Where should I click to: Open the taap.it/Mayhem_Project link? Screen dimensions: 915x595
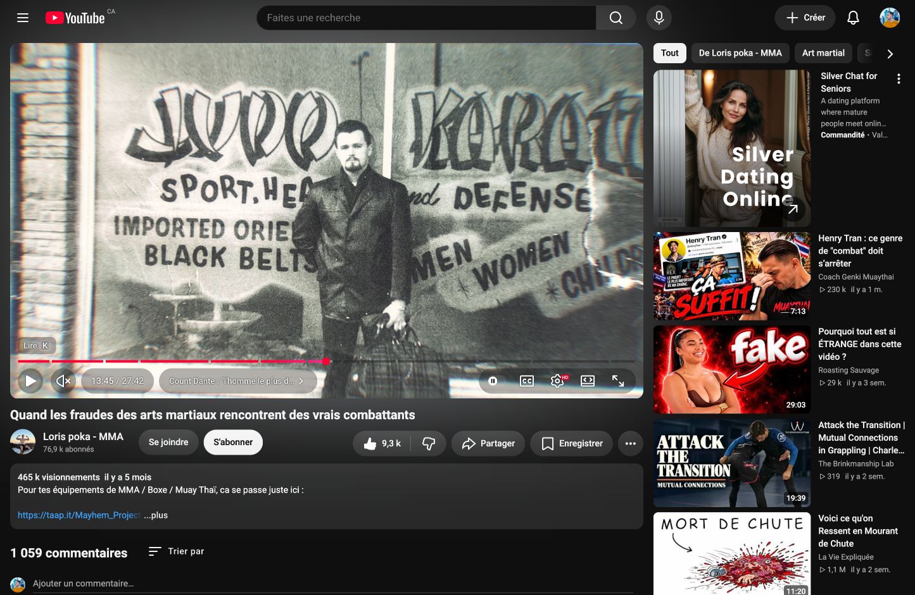click(79, 515)
